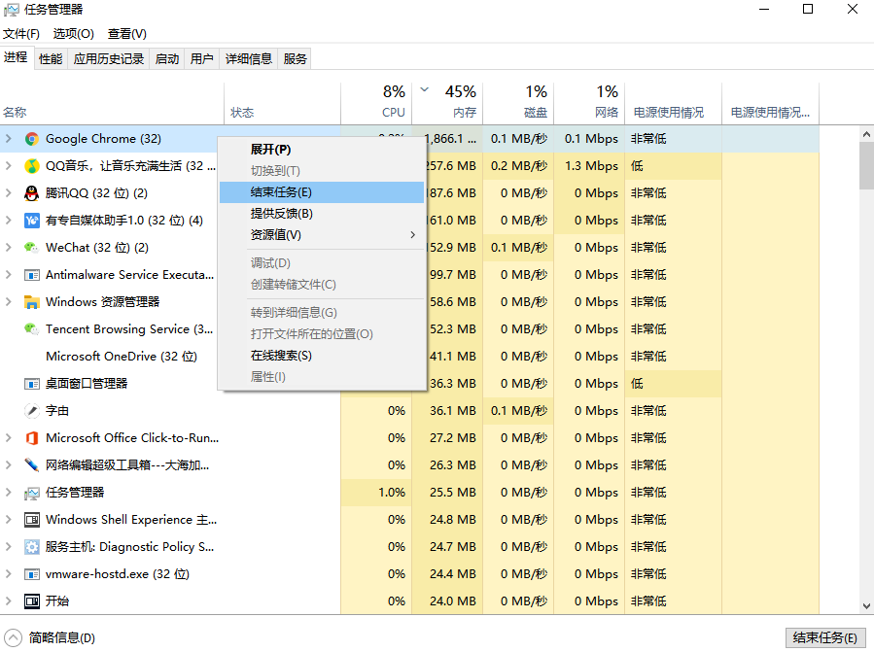
Task: Switch to the 用户 tab
Action: [x=202, y=59]
